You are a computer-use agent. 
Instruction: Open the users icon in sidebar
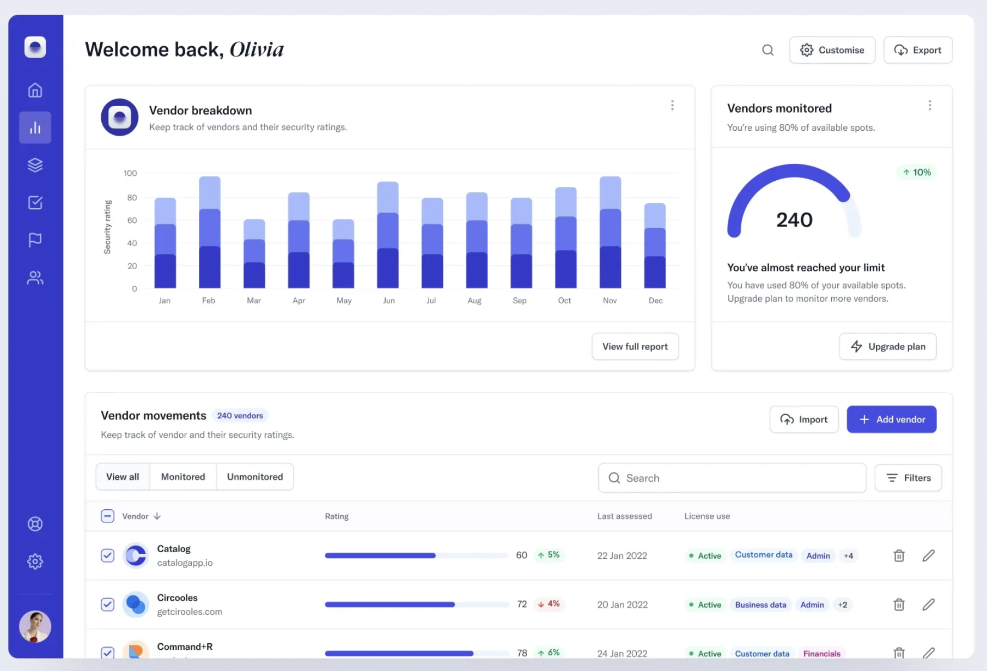35,278
